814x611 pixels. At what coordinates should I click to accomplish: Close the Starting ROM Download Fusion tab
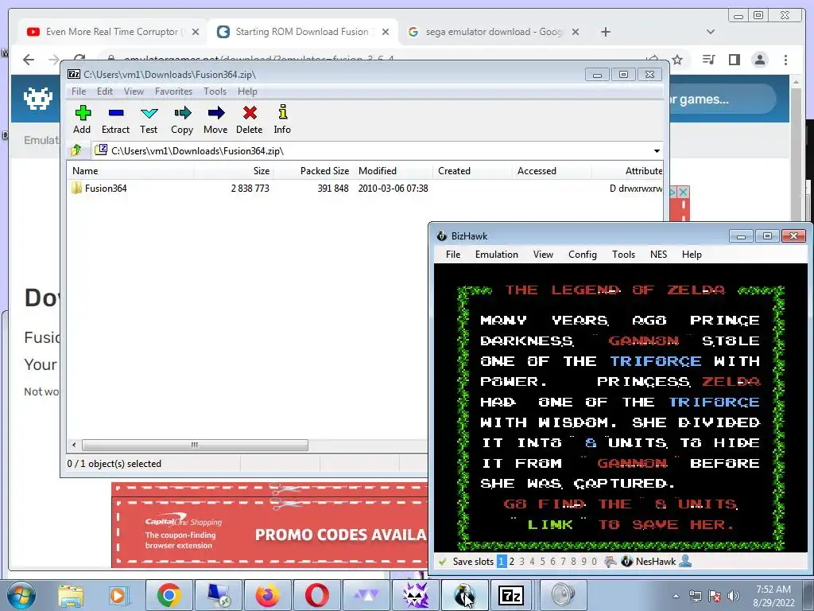[386, 32]
